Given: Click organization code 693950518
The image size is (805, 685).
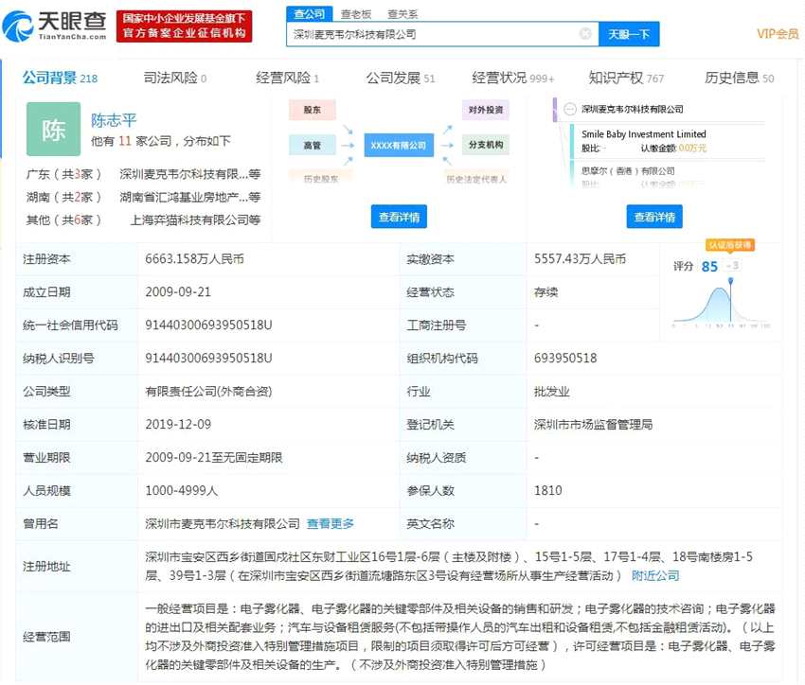Looking at the screenshot, I should (x=565, y=358).
